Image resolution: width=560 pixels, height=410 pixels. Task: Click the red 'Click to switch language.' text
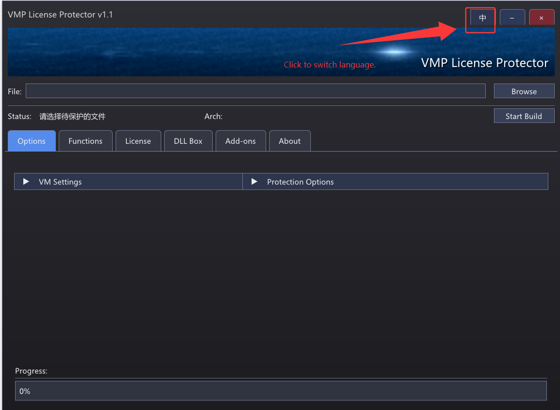pyautogui.click(x=330, y=65)
